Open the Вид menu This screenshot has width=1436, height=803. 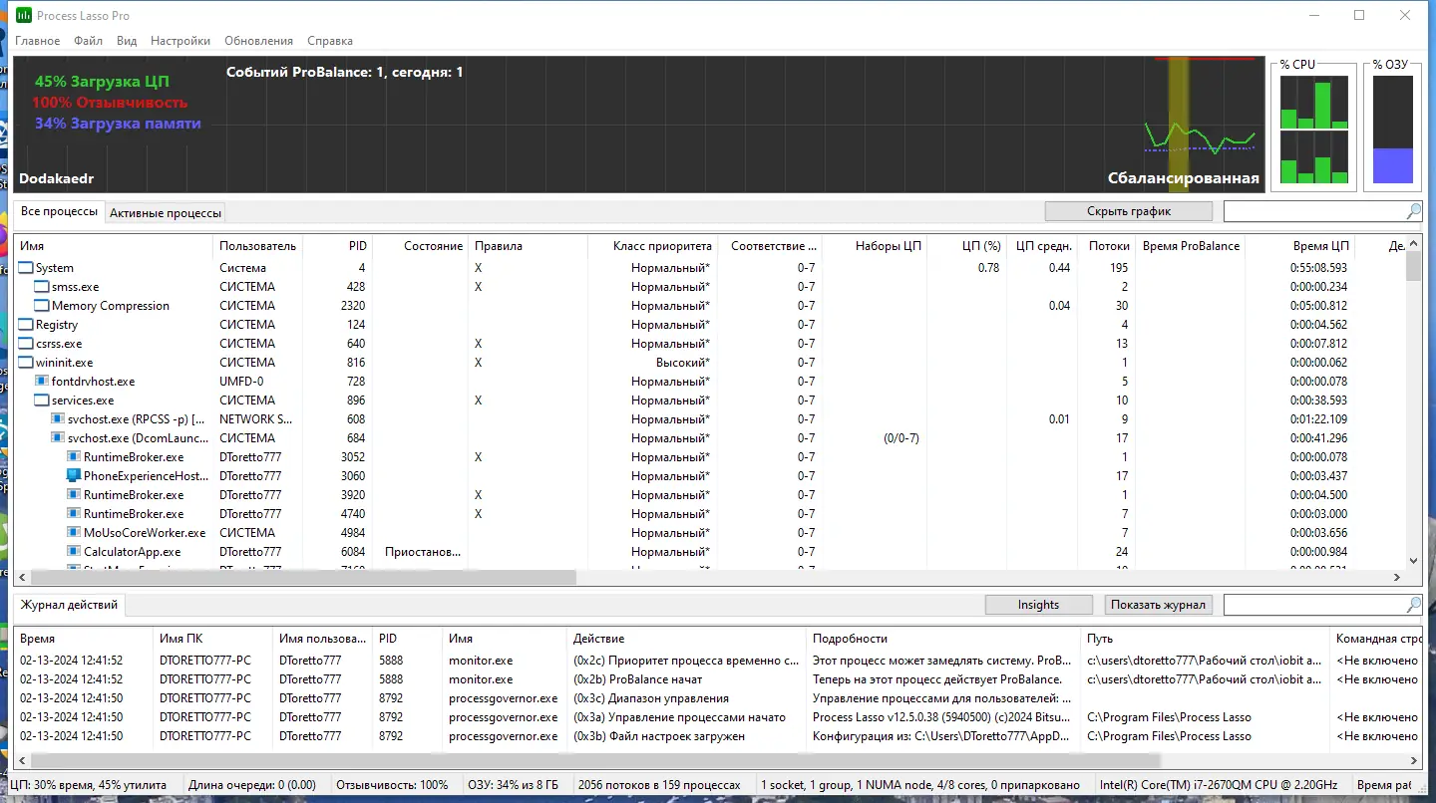pyautogui.click(x=127, y=41)
